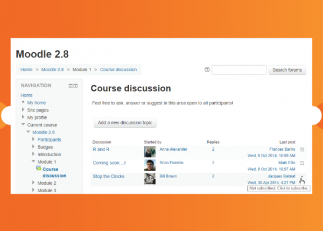Select Moodle 2.8 in the breadcrumb

[53, 70]
